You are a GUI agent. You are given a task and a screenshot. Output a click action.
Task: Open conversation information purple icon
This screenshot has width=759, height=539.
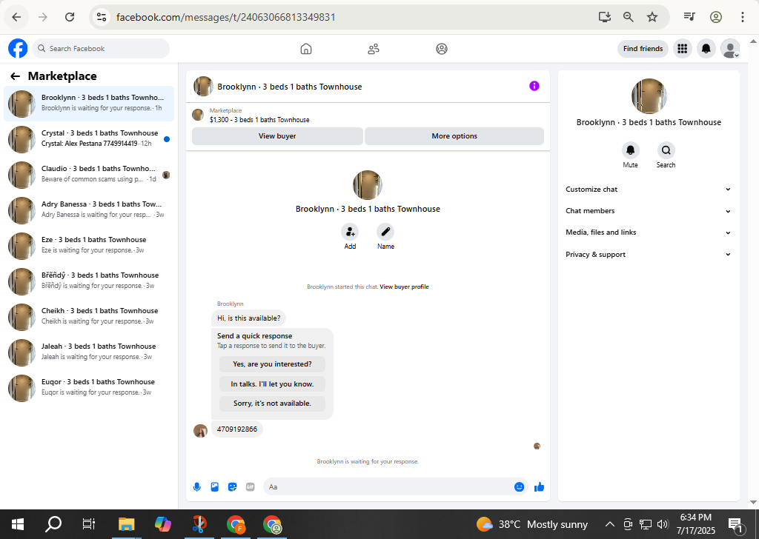point(534,86)
